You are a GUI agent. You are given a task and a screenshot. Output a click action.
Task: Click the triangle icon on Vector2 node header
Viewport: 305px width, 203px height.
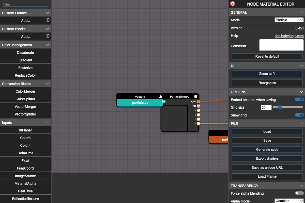pyautogui.click(x=161, y=97)
